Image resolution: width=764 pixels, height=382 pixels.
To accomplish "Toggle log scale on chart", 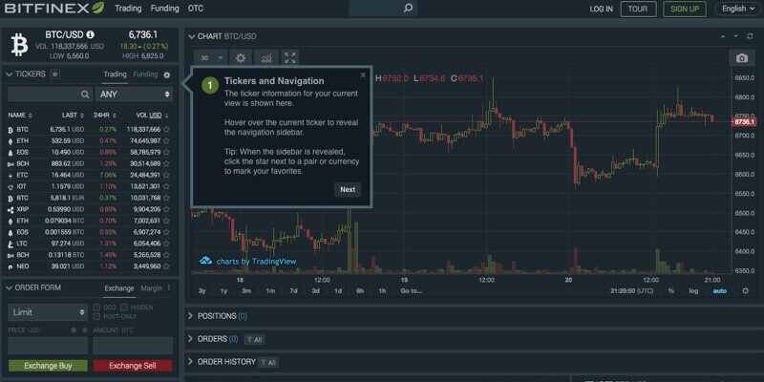I will (693, 291).
